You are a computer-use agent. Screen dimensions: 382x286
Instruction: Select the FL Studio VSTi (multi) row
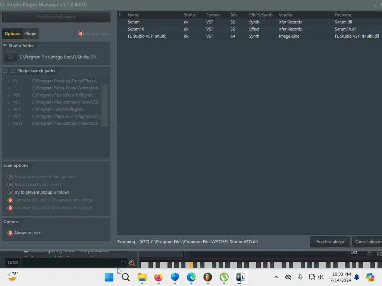point(250,36)
